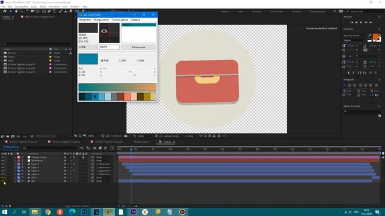Toggle visibility of BG layer
Image resolution: width=385 pixels, height=216 pixels.
(x=2, y=181)
